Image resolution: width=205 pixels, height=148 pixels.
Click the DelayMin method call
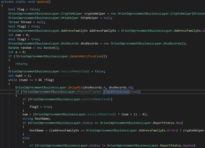pos(76,87)
